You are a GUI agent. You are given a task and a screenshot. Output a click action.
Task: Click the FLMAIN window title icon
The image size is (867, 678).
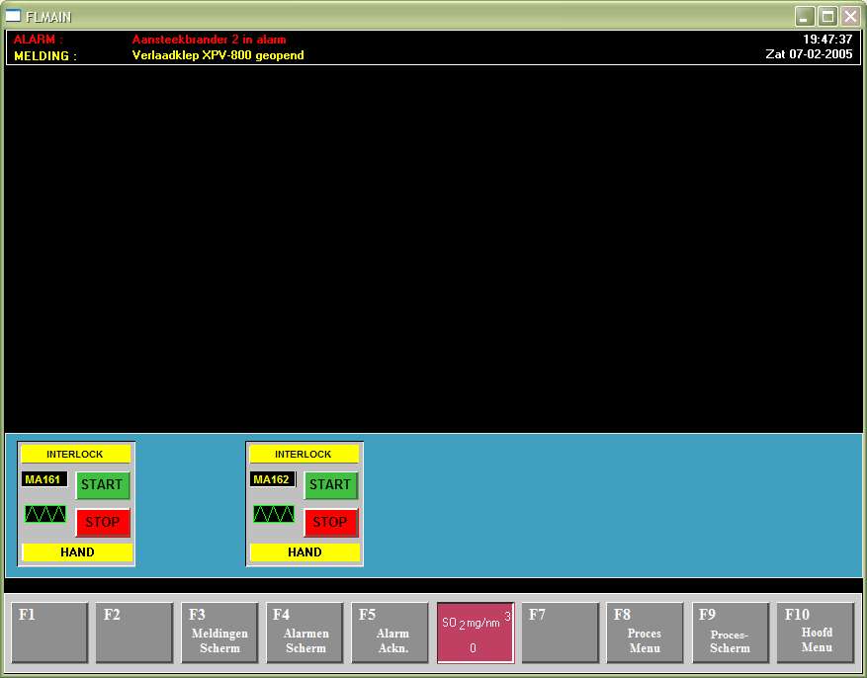click(x=13, y=16)
